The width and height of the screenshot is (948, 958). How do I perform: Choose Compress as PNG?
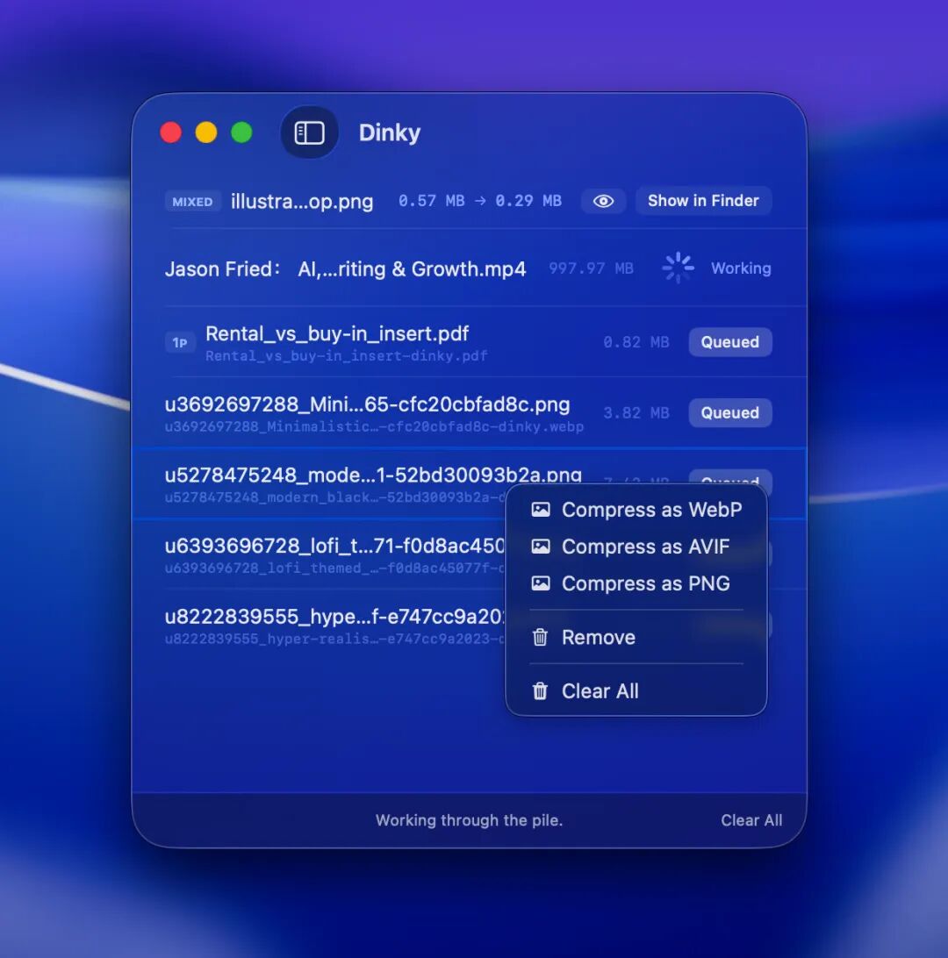(x=636, y=583)
